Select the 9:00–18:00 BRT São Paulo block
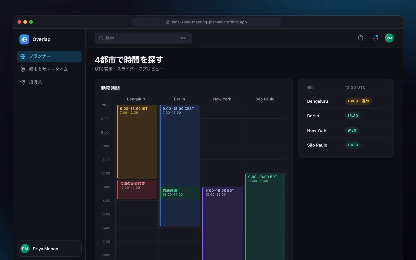Viewport: 416px width, 260px height. pos(265,216)
